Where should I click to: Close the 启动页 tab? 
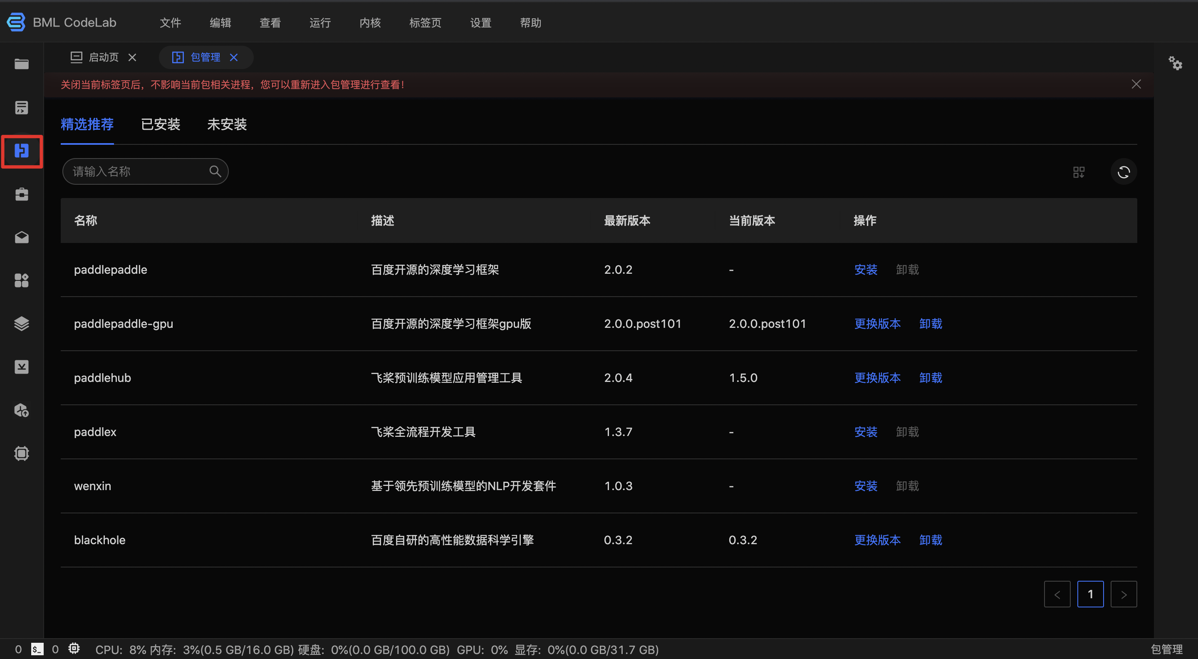click(132, 57)
